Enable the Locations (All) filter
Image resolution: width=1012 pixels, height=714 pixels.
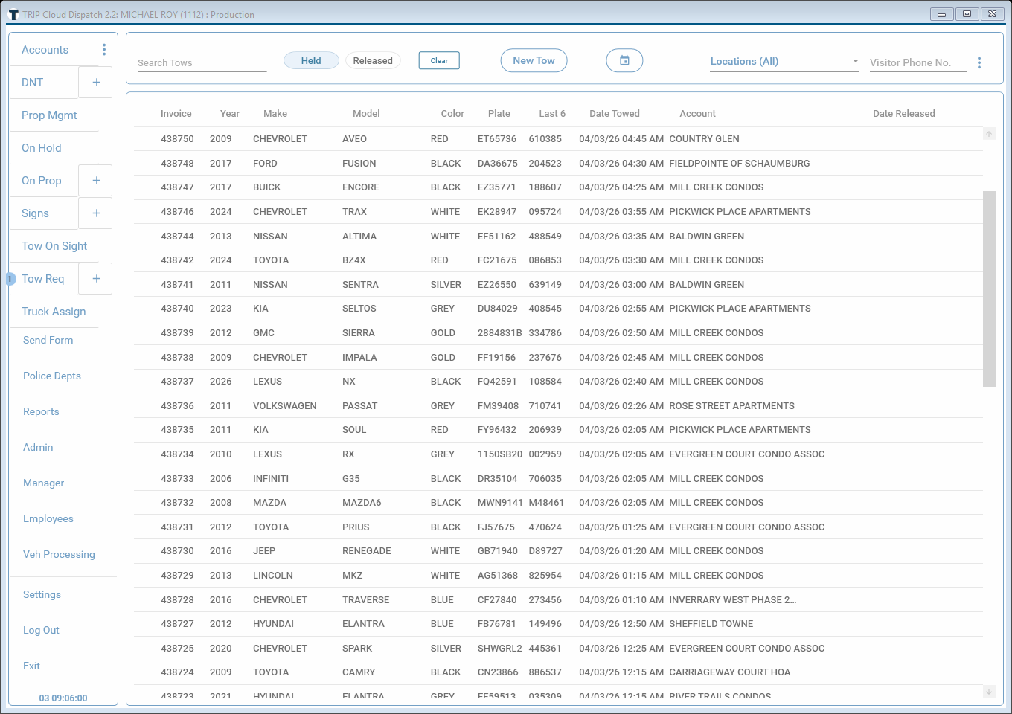744,61
